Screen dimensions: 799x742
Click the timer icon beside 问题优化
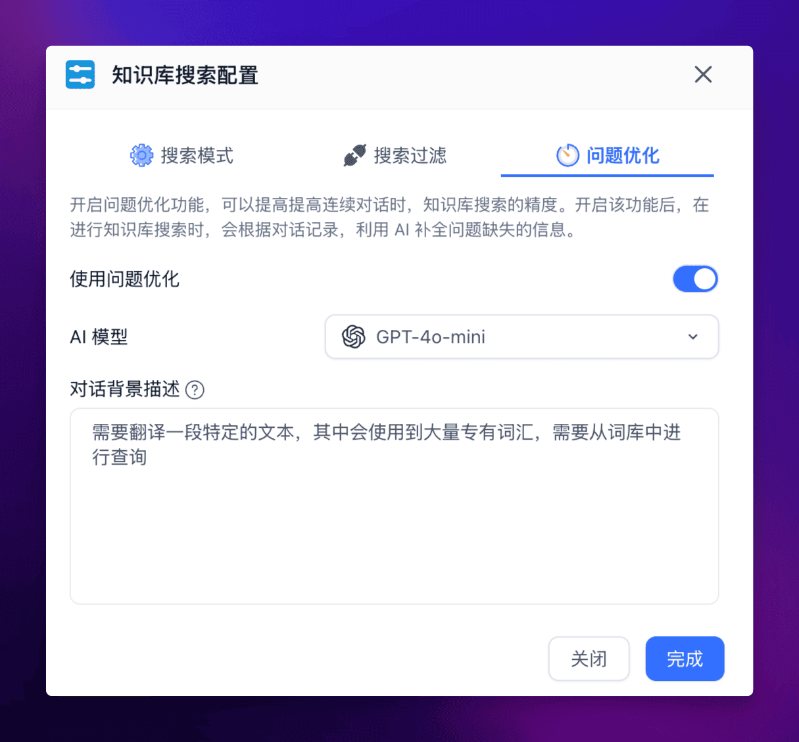(568, 155)
